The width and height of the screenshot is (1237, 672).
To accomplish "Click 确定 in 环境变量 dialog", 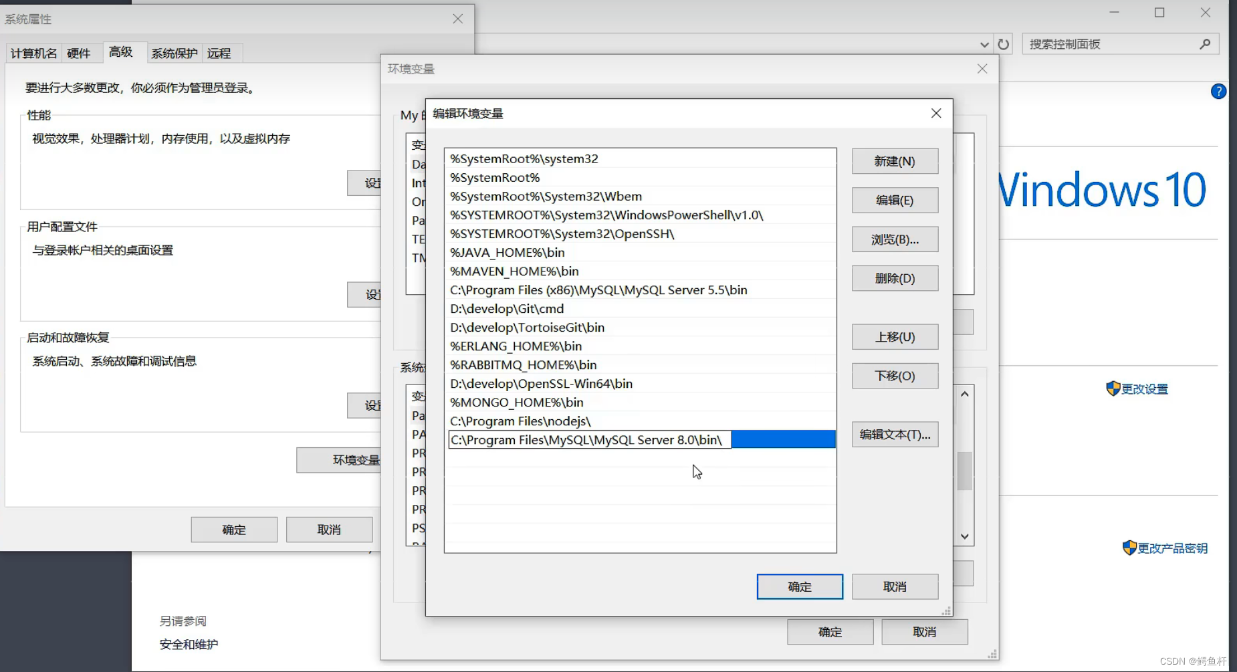I will point(830,632).
